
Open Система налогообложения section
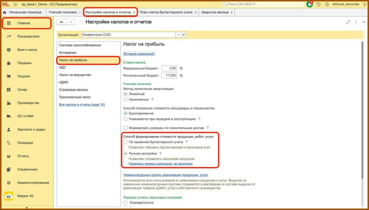tap(89, 45)
